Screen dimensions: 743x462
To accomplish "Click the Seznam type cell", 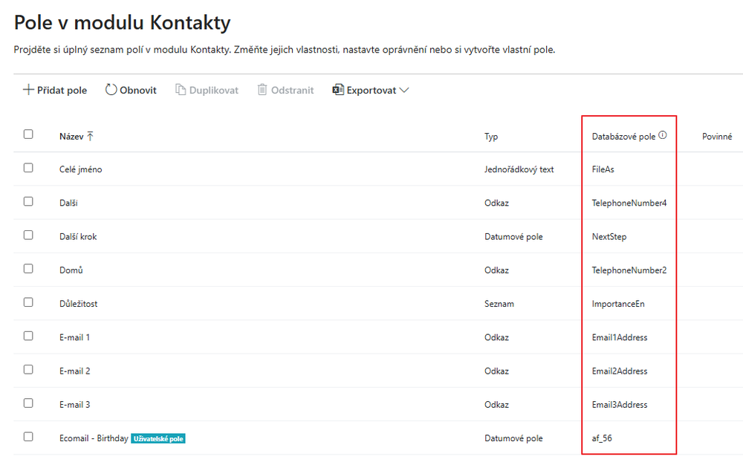I will tap(499, 304).
